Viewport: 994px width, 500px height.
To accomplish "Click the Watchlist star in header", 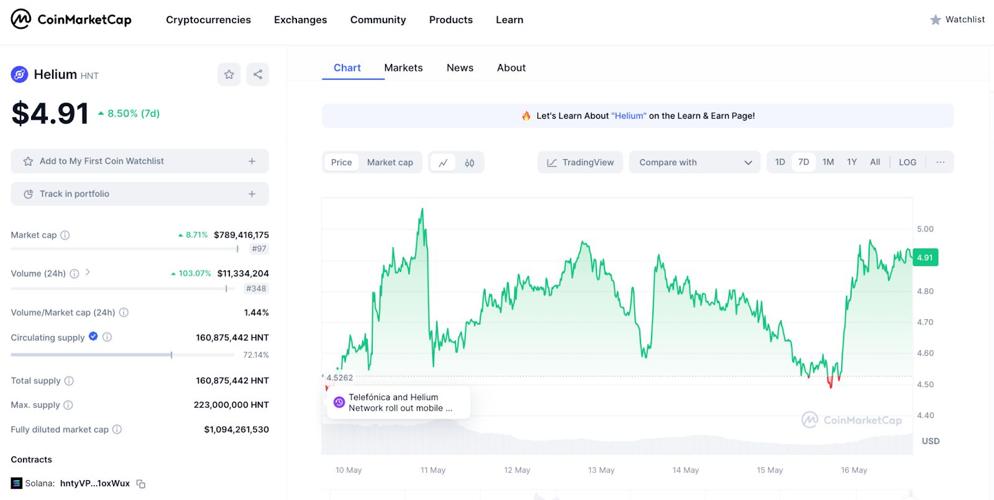I will click(x=936, y=20).
